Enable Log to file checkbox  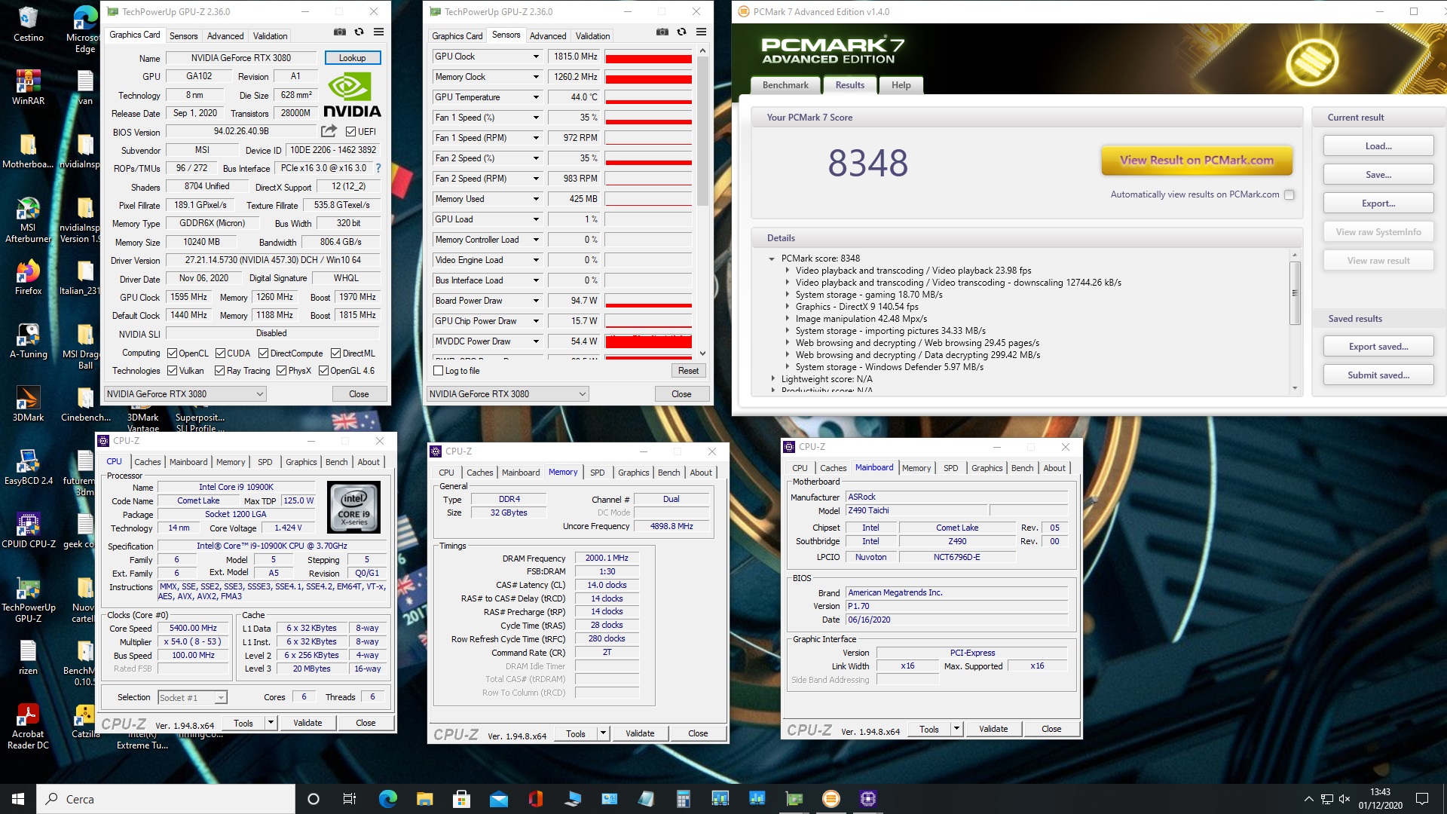(438, 371)
